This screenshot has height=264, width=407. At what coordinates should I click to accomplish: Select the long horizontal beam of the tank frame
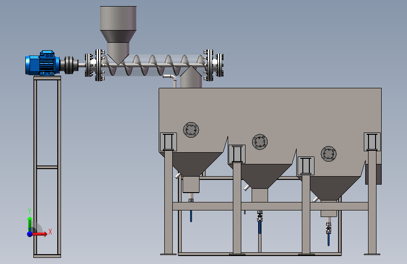(270, 206)
